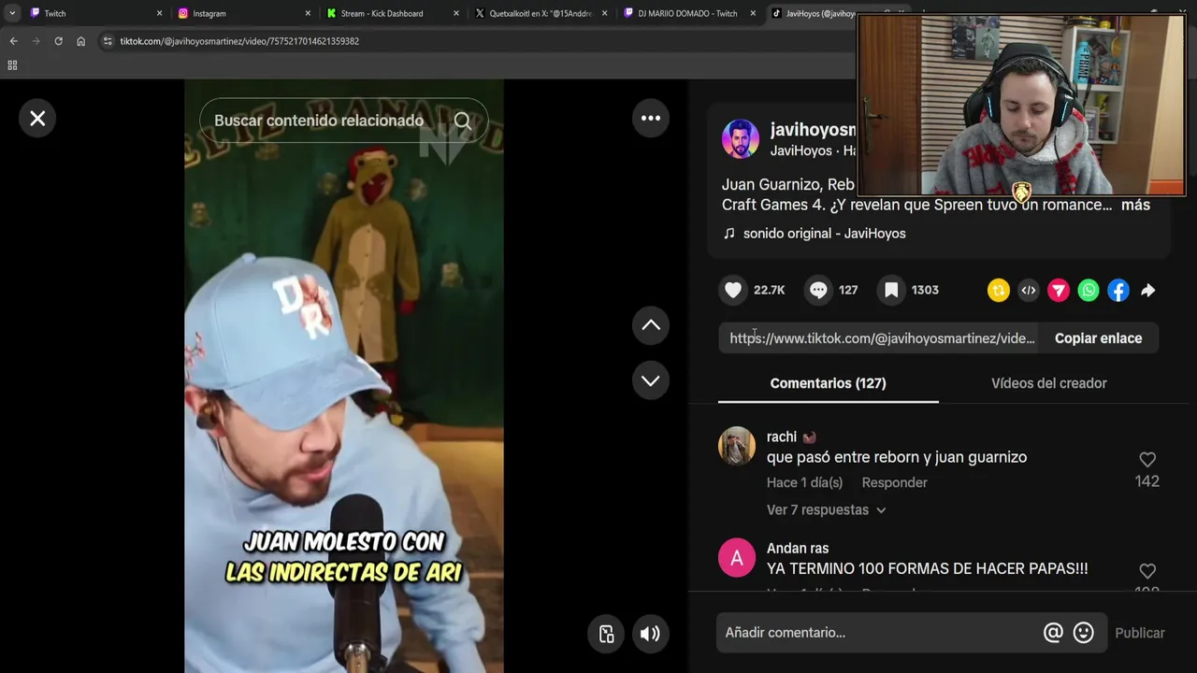Insert mention with @ icon

1053,633
